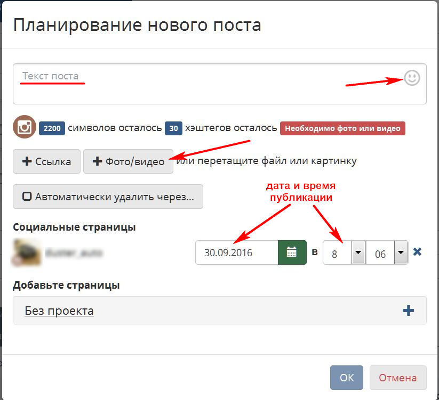Viewport: 439px width, 400px height.
Task: Click the red Необходимо фото или видео badge
Action: coord(342,128)
